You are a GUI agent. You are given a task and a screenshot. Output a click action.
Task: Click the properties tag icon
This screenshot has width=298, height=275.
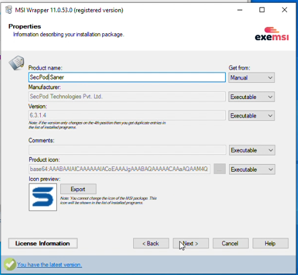tap(17, 63)
